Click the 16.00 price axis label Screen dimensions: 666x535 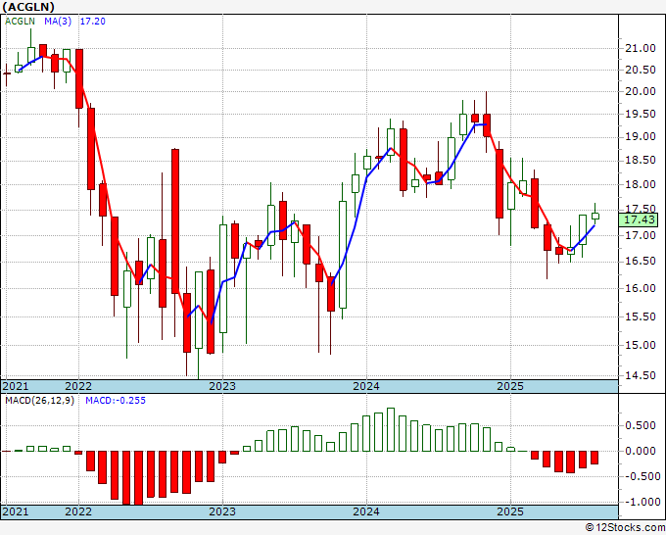tap(641, 288)
